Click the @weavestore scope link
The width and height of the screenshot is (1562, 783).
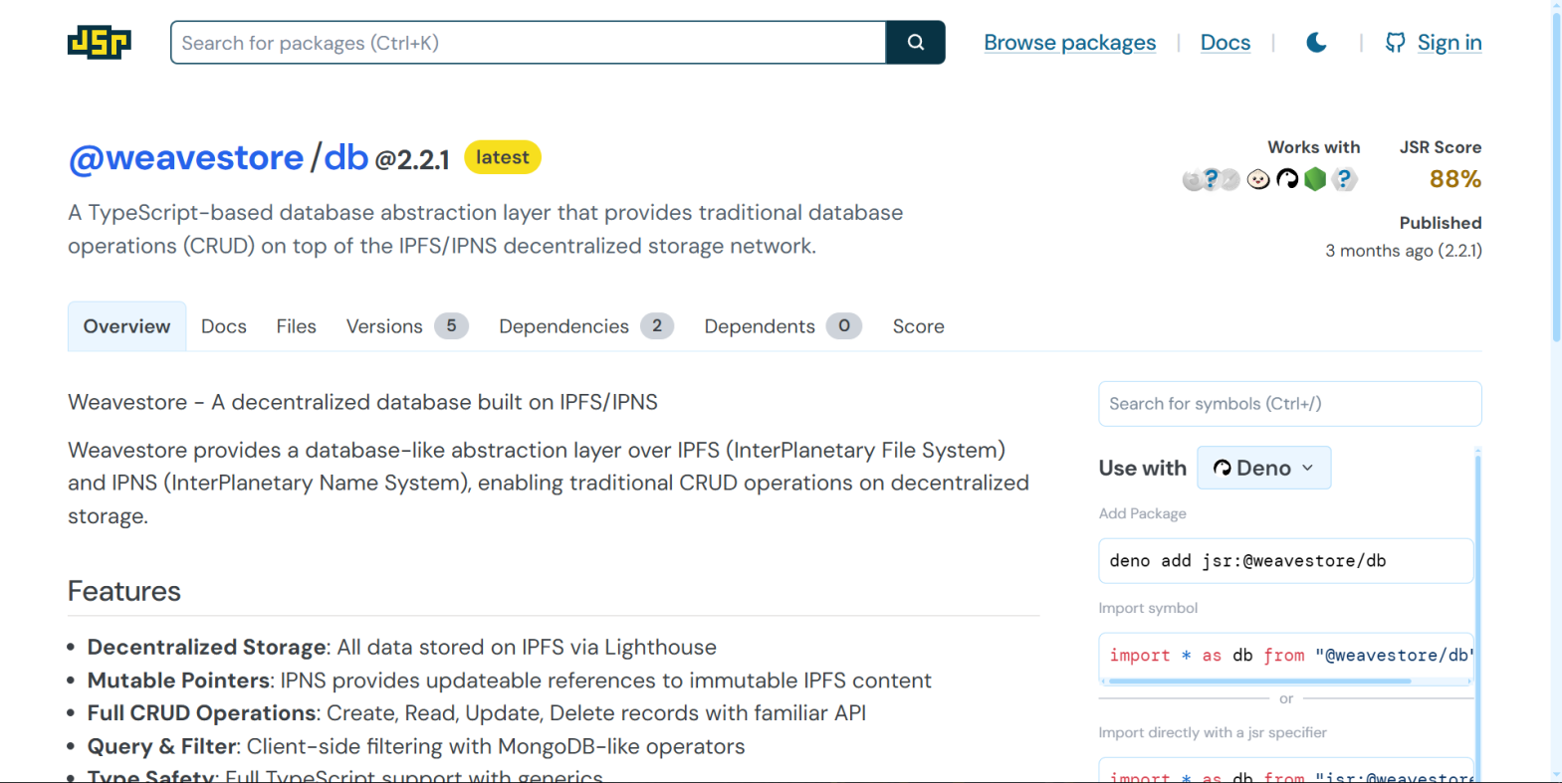[x=186, y=157]
